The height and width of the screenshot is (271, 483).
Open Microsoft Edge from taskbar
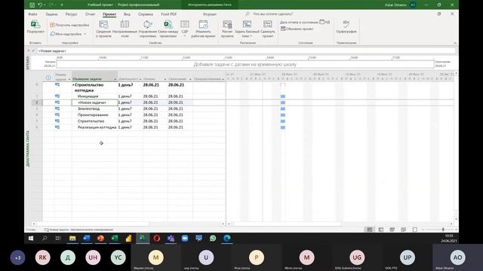pyautogui.click(x=227, y=238)
